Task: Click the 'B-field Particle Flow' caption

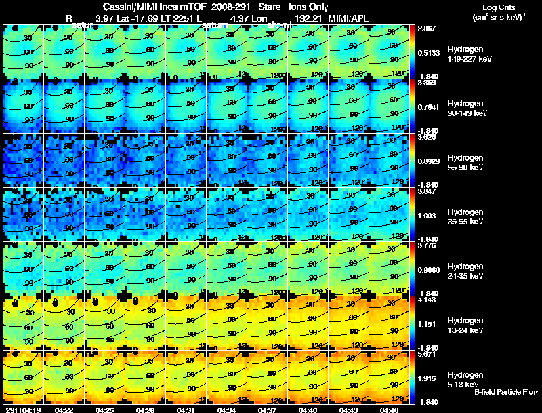Action: [x=506, y=392]
